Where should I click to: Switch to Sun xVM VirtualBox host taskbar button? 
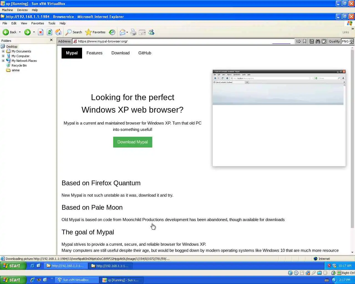(77, 280)
